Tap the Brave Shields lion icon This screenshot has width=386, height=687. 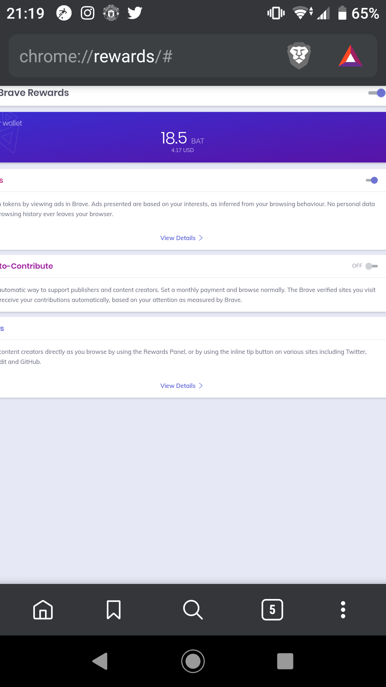coord(299,56)
